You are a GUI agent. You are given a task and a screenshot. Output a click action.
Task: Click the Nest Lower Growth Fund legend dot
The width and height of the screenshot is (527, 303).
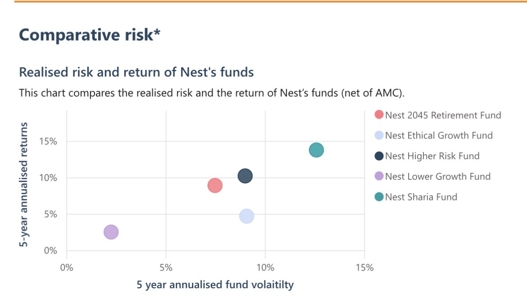[x=379, y=176]
